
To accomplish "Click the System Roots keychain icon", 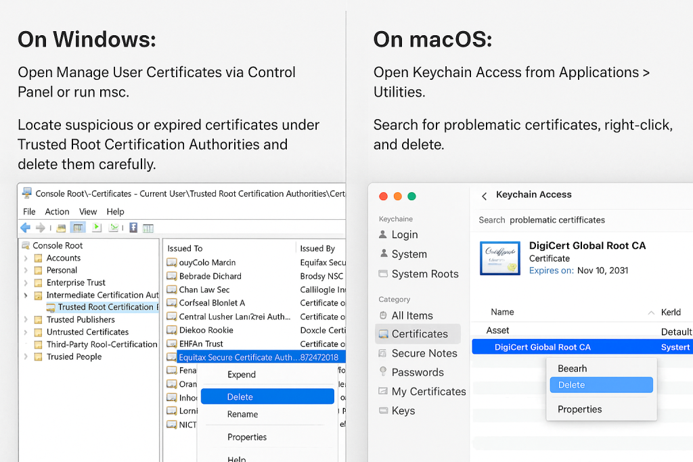I will coord(383,273).
